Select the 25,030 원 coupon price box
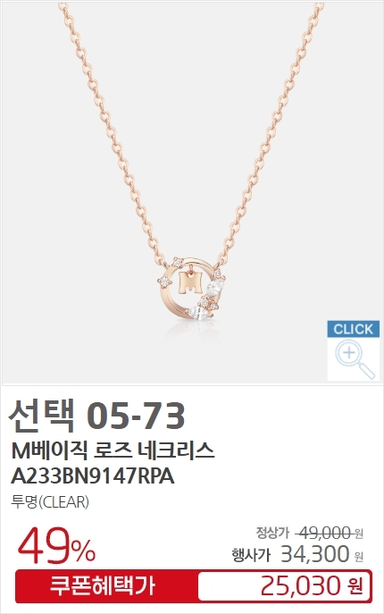Viewport: 384px width, 614px height. click(284, 585)
